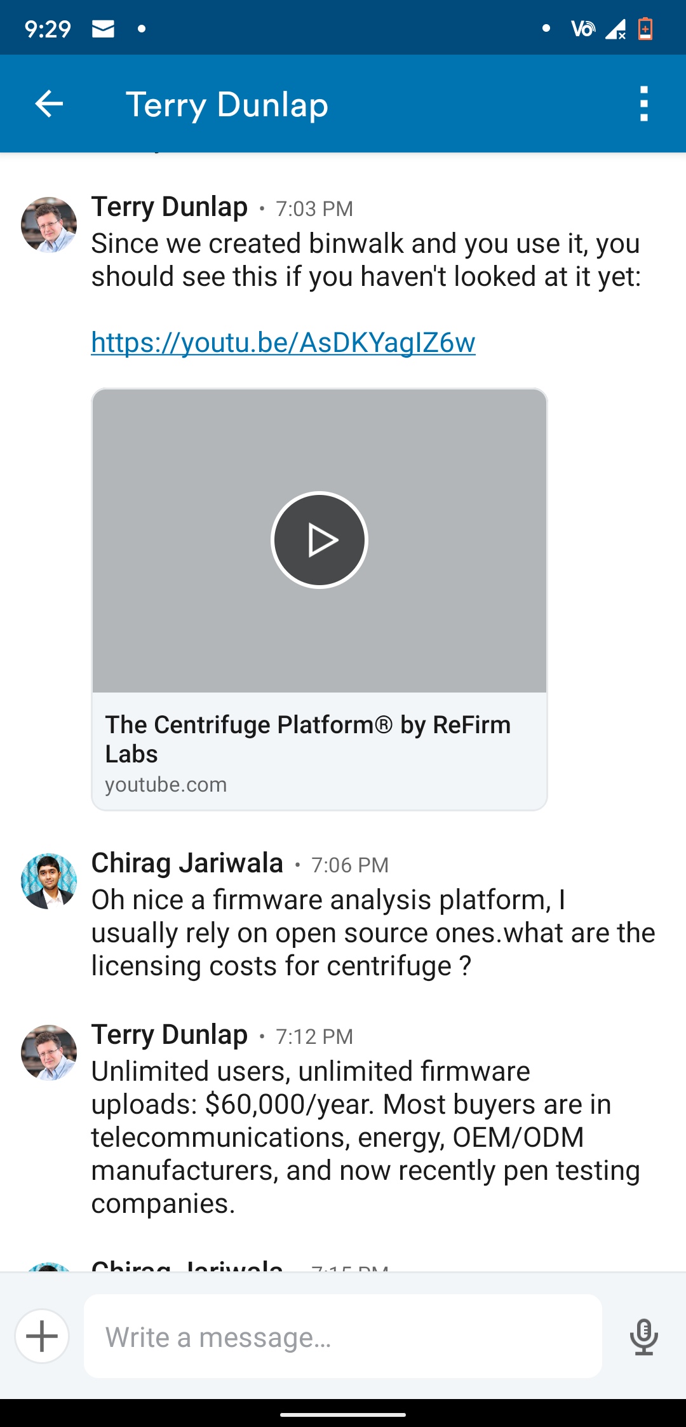The width and height of the screenshot is (686, 1427).
Task: Tap the youtube.com source label
Action: point(166,785)
